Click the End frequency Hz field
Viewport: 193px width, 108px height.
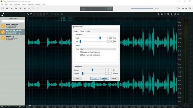pos(110,42)
